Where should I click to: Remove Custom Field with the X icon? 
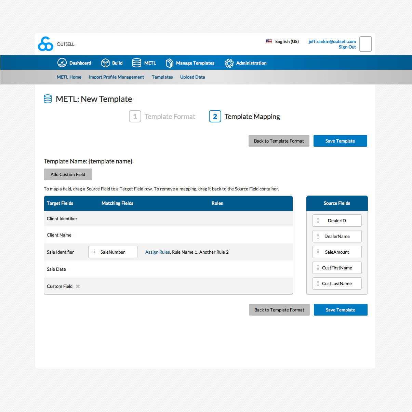point(78,287)
